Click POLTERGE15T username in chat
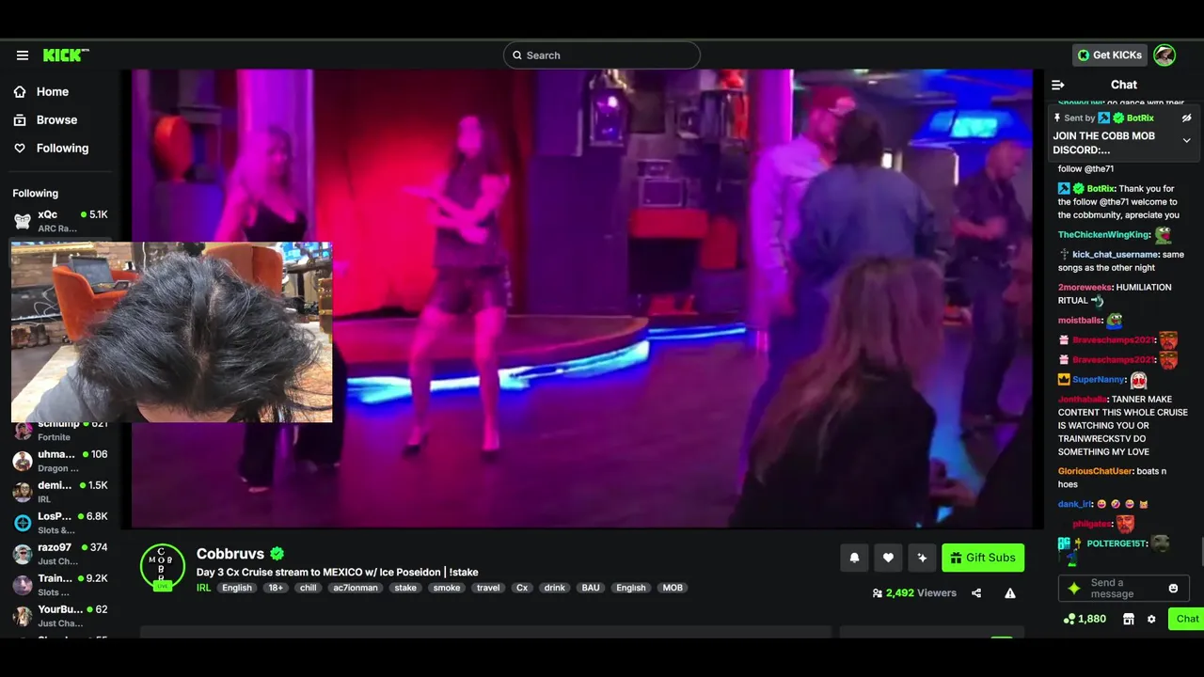This screenshot has width=1204, height=677. [x=1117, y=543]
